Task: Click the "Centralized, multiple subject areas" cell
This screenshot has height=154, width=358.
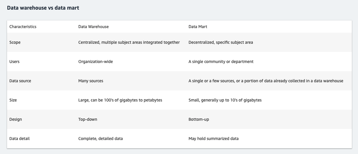Action: pyautogui.click(x=129, y=42)
